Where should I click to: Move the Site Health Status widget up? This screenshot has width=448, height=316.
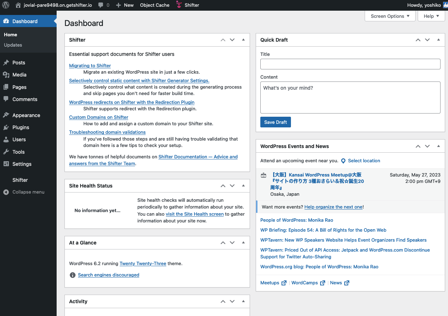click(223, 186)
